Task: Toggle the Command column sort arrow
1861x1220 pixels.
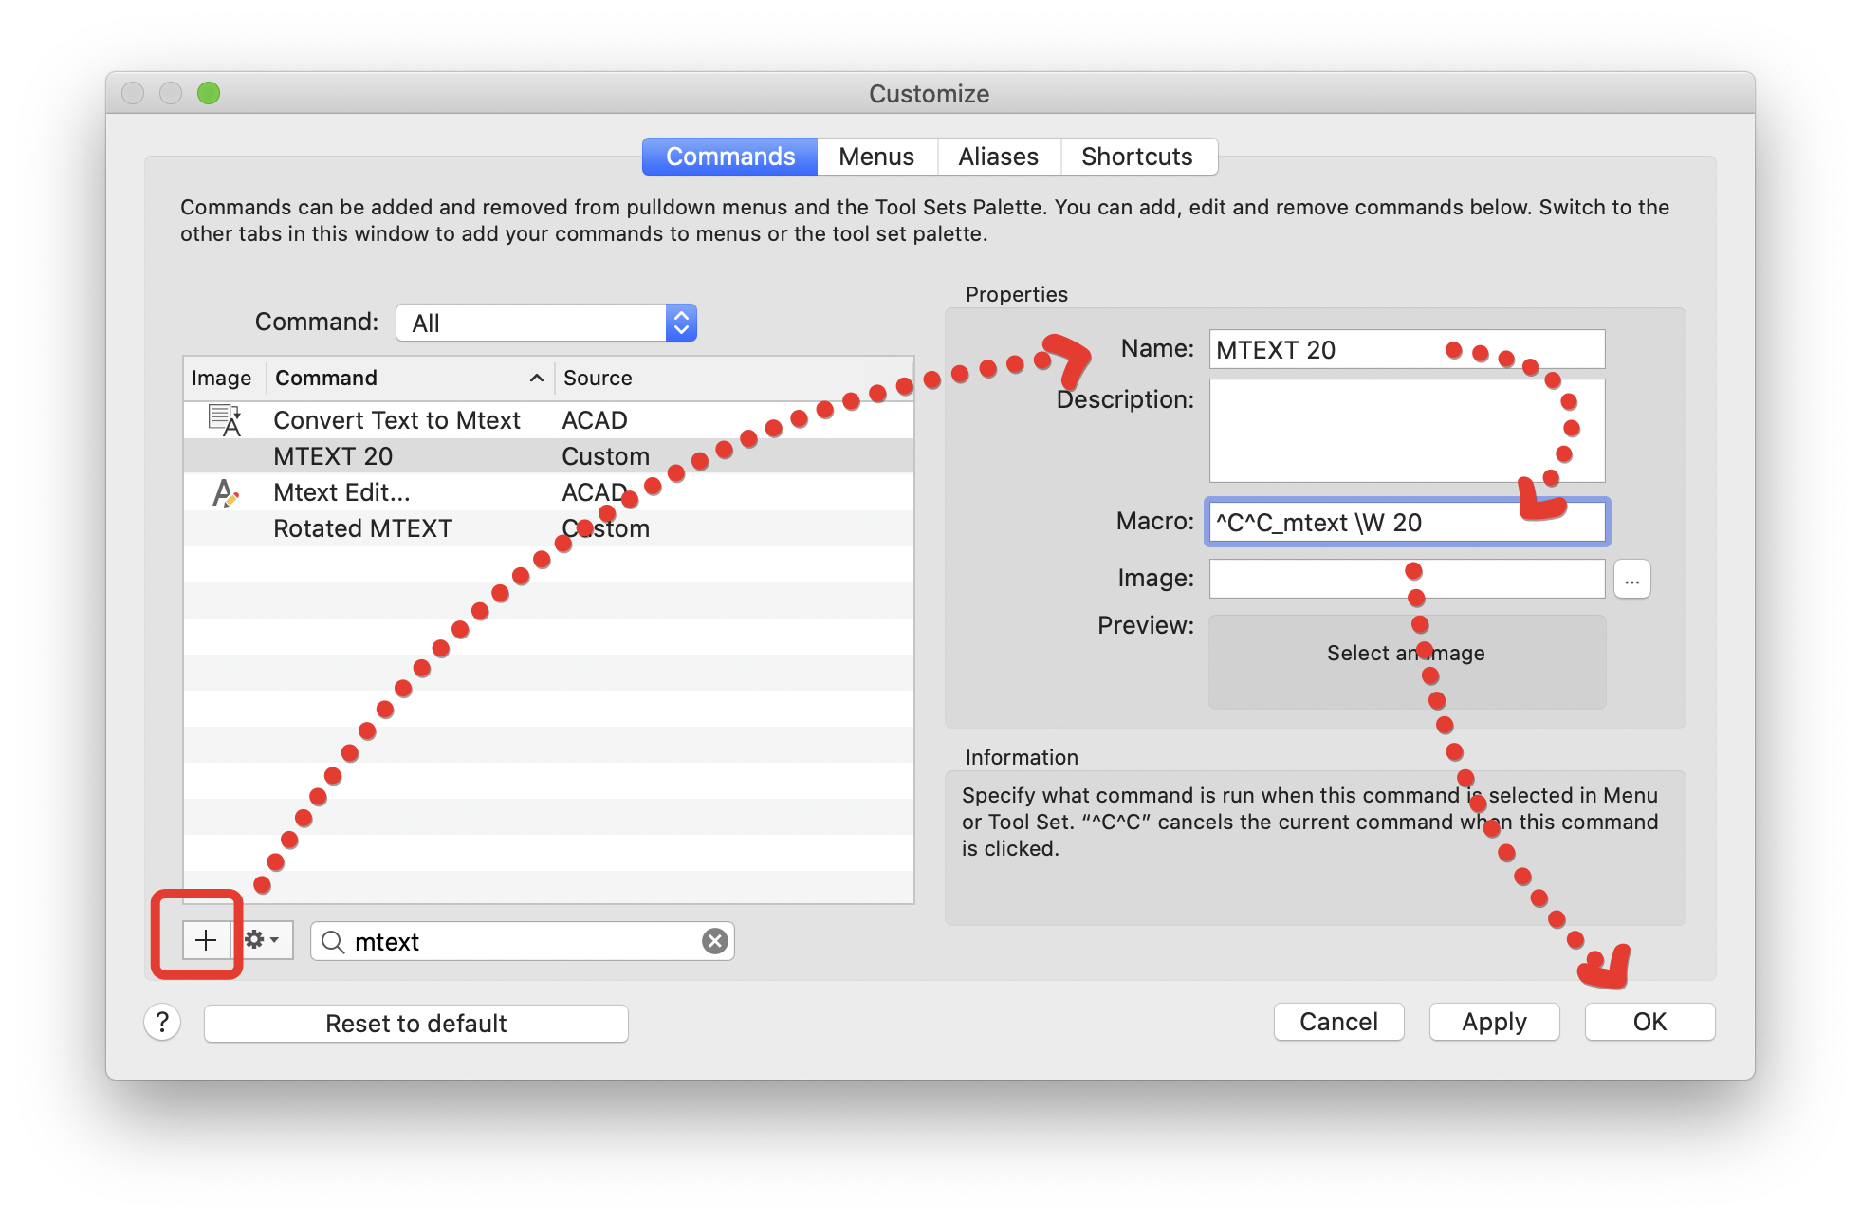Action: coord(538,378)
